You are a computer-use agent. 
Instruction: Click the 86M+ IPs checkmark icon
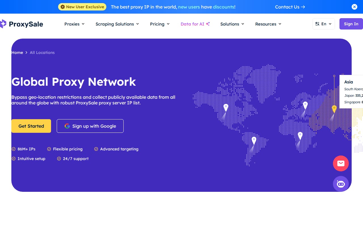tap(14, 149)
